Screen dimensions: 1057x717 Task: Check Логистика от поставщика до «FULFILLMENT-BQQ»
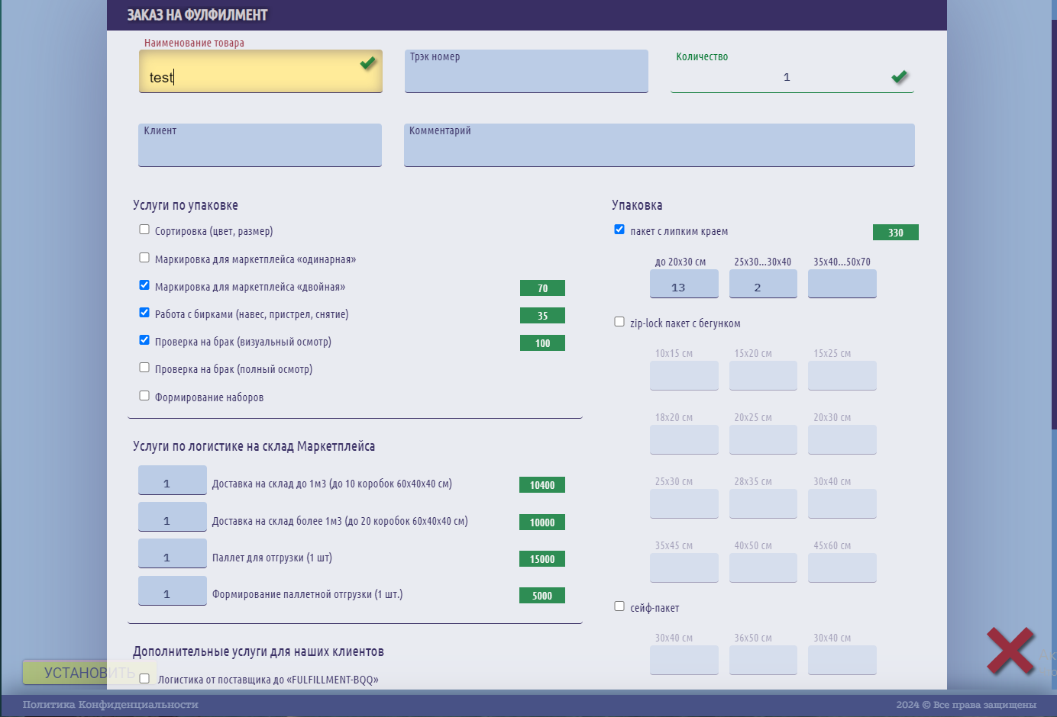[144, 678]
